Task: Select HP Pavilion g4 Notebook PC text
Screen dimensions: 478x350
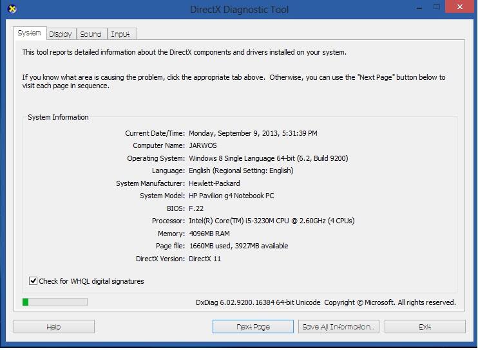Action: coord(231,196)
